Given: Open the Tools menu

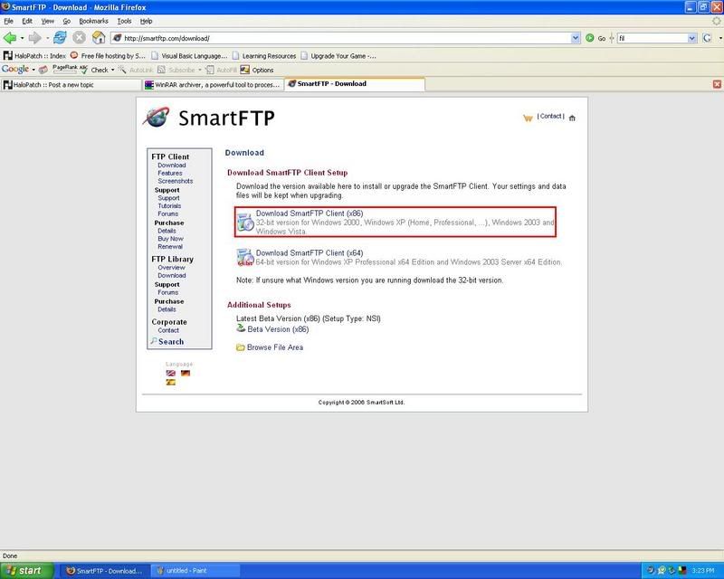Looking at the screenshot, I should pyautogui.click(x=124, y=21).
